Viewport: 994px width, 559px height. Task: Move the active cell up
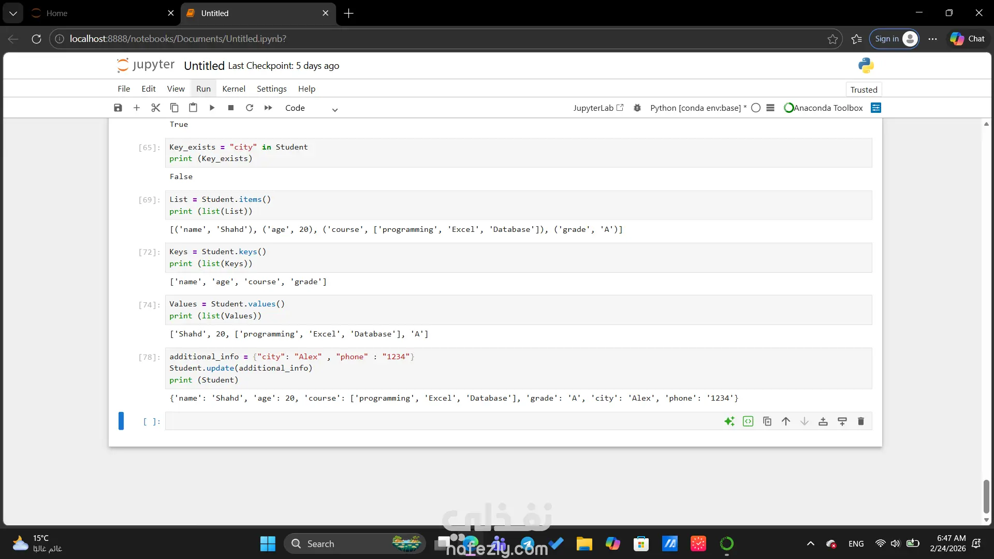pyautogui.click(x=786, y=421)
